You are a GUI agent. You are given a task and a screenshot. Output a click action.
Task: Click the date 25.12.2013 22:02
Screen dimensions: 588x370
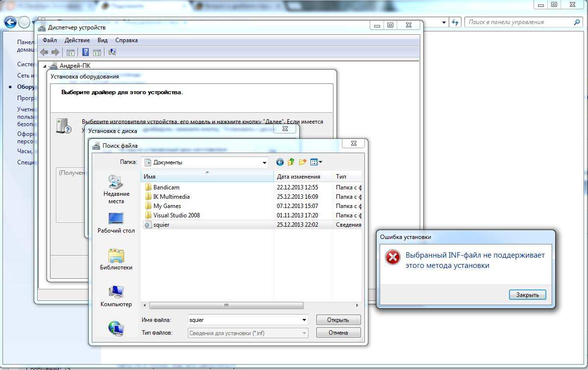(x=297, y=225)
